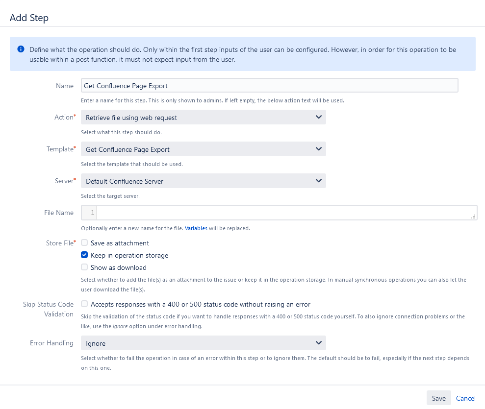Viewport: 485px width, 409px height.
Task: Open the Action dropdown
Action: coord(203,118)
